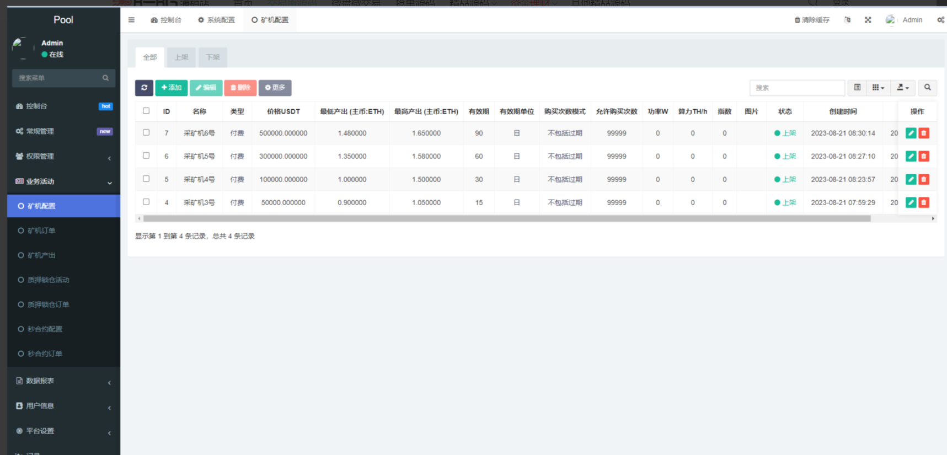The height and width of the screenshot is (455, 947).
Task: Click the green 添加 button
Action: (x=172, y=88)
